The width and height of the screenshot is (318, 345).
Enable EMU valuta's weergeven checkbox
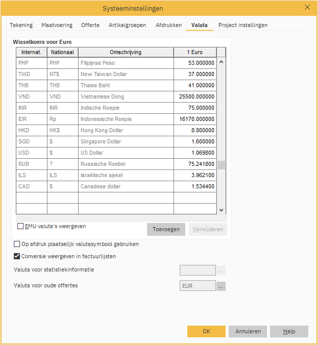[x=21, y=226]
